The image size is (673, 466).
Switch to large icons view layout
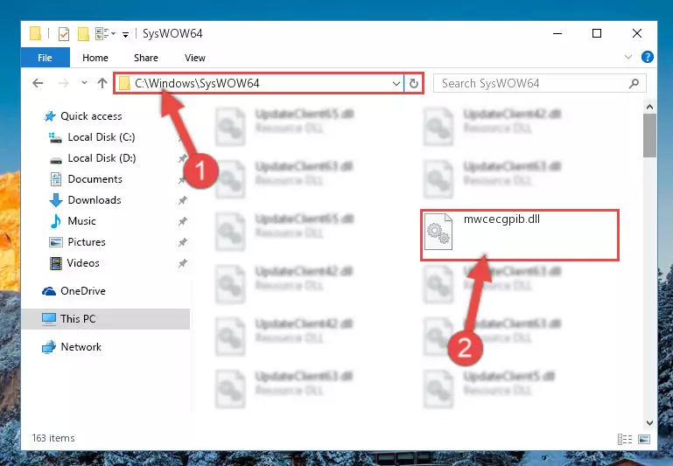[644, 439]
